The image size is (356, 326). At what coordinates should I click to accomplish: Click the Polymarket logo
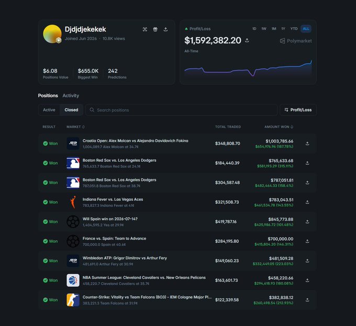click(x=296, y=41)
